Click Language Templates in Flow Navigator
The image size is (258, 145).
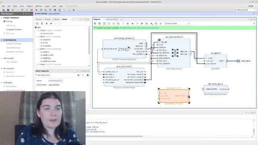(x=14, y=29)
